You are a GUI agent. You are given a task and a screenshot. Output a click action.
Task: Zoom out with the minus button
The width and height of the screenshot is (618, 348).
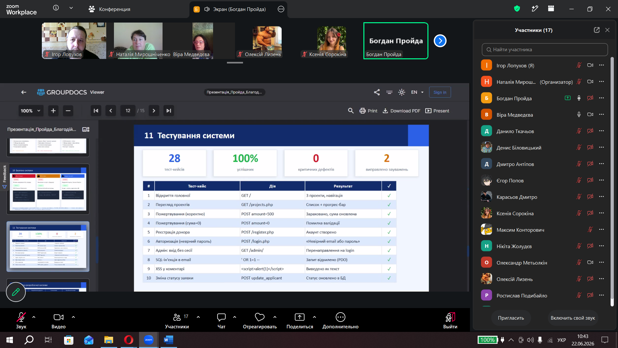click(x=68, y=111)
